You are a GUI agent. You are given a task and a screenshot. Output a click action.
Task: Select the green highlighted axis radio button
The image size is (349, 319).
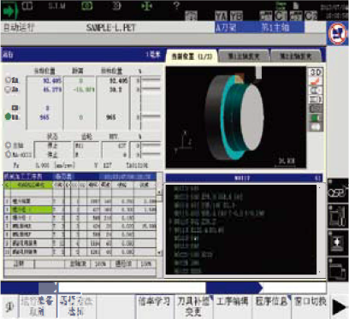tap(9, 116)
